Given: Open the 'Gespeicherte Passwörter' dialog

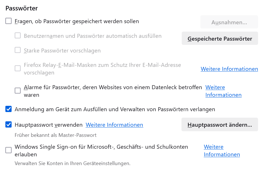Looking at the screenshot, I should coord(220,39).
